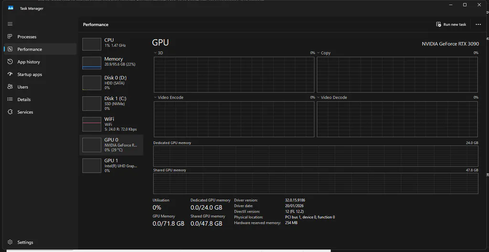Select the WiFi graph thumbnail
Screen dimensions: 489x252
pyautogui.click(x=92, y=124)
